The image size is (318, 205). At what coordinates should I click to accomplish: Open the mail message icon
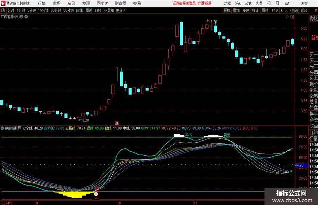pos(287,3)
